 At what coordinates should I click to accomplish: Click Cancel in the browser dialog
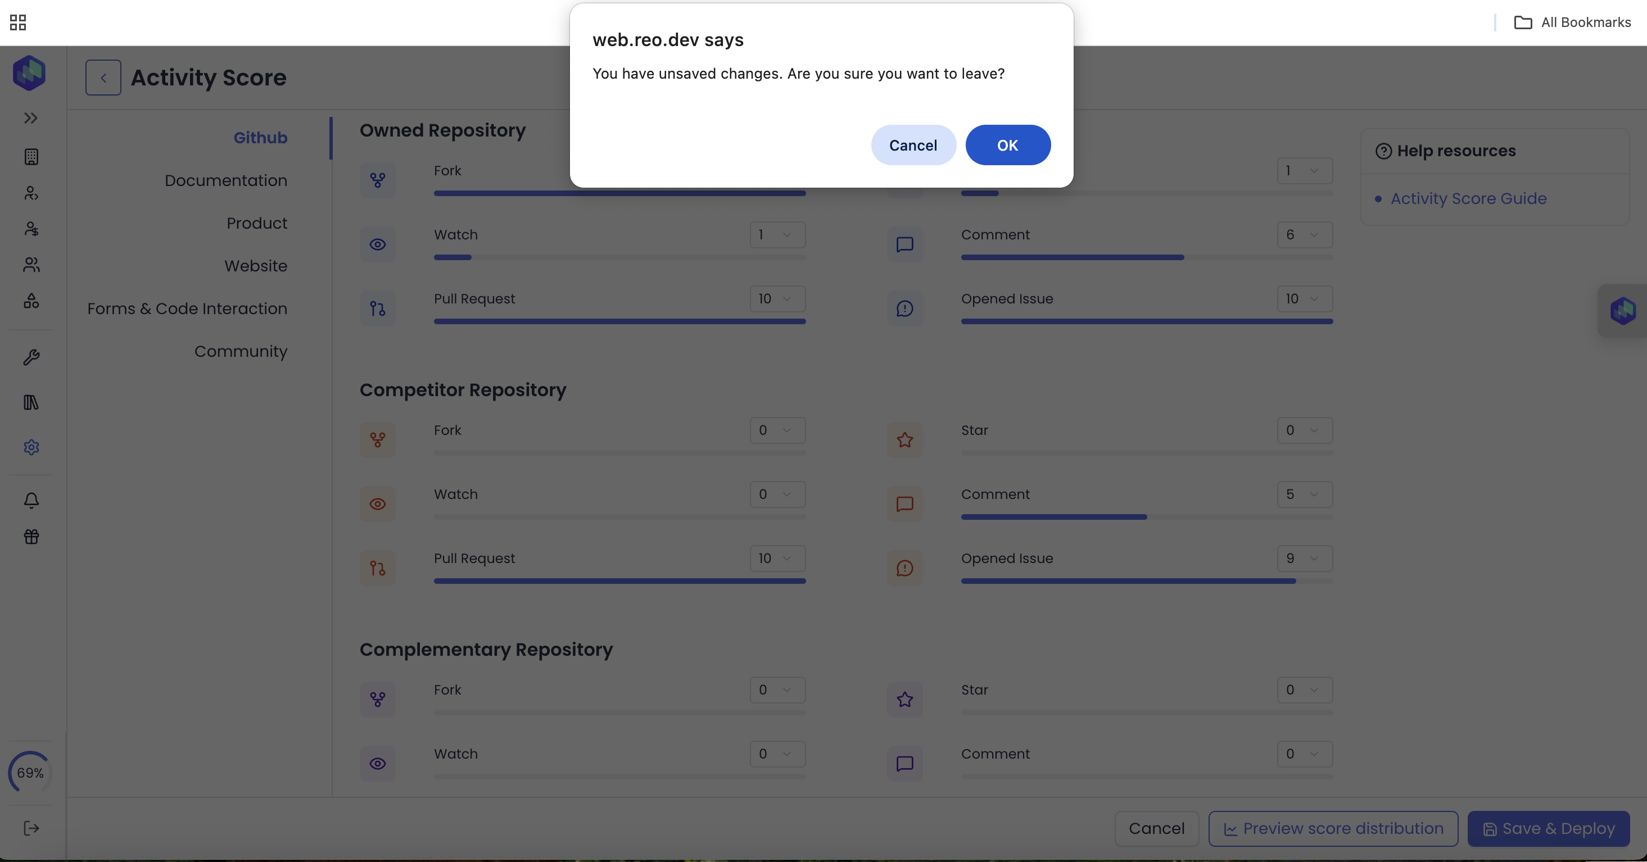(x=912, y=145)
